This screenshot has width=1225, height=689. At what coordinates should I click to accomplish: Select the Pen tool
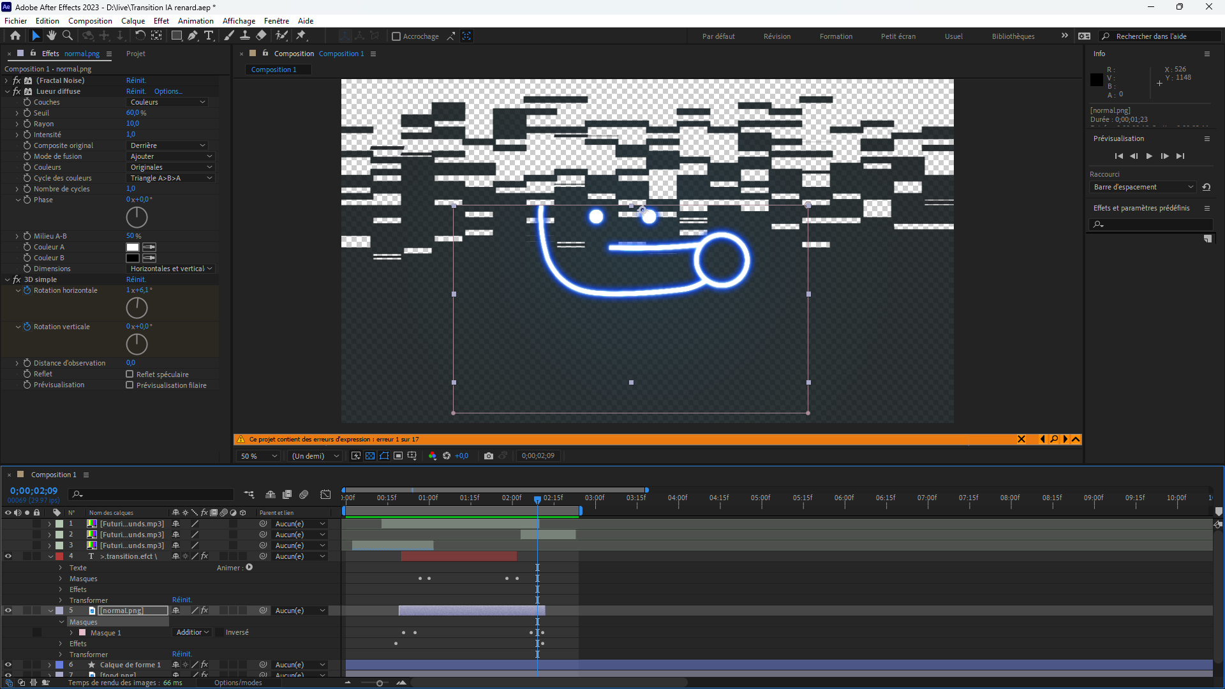click(x=193, y=36)
